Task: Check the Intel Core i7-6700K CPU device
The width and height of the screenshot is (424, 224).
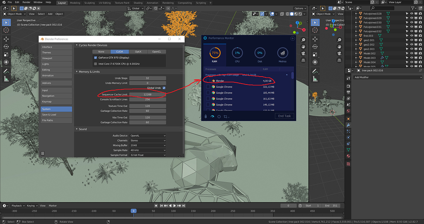Action: tap(96, 64)
